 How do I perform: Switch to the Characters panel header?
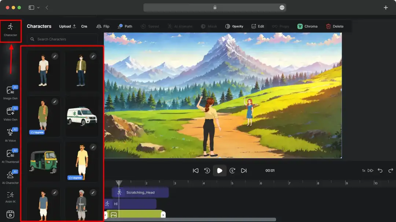[39, 26]
